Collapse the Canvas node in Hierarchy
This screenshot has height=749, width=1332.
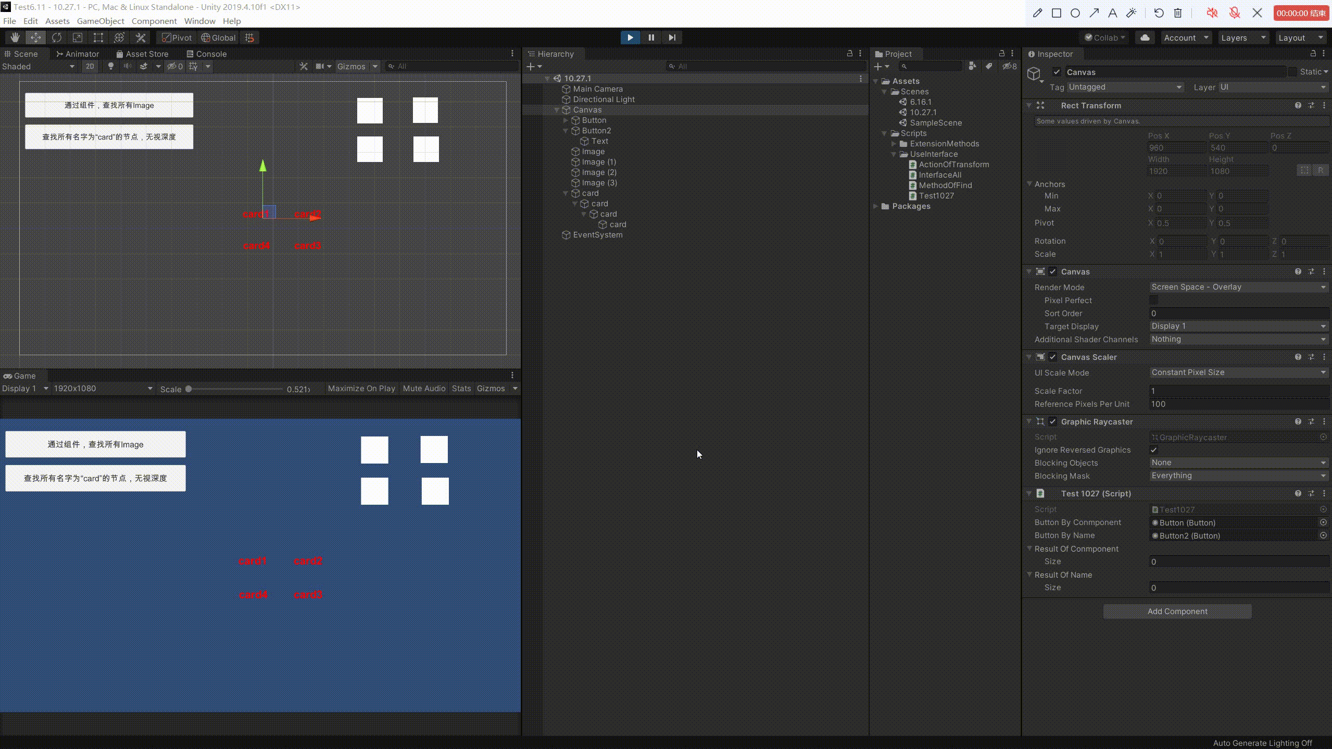[x=557, y=110]
